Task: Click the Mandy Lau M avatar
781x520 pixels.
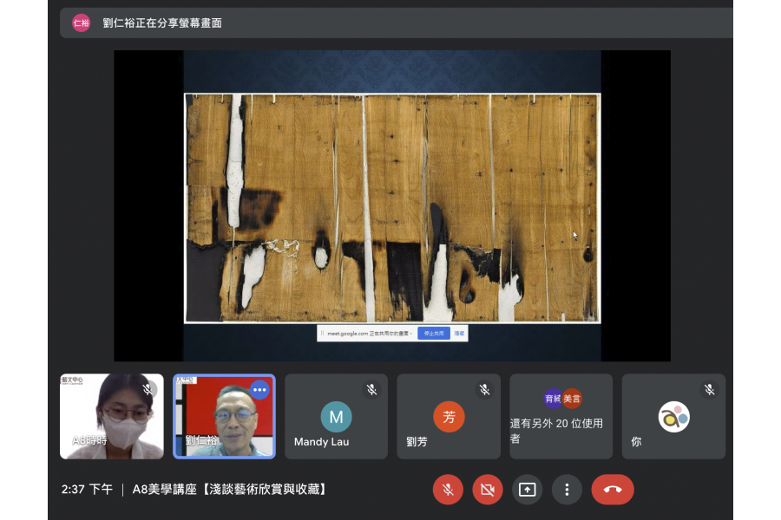Action: pos(336,417)
